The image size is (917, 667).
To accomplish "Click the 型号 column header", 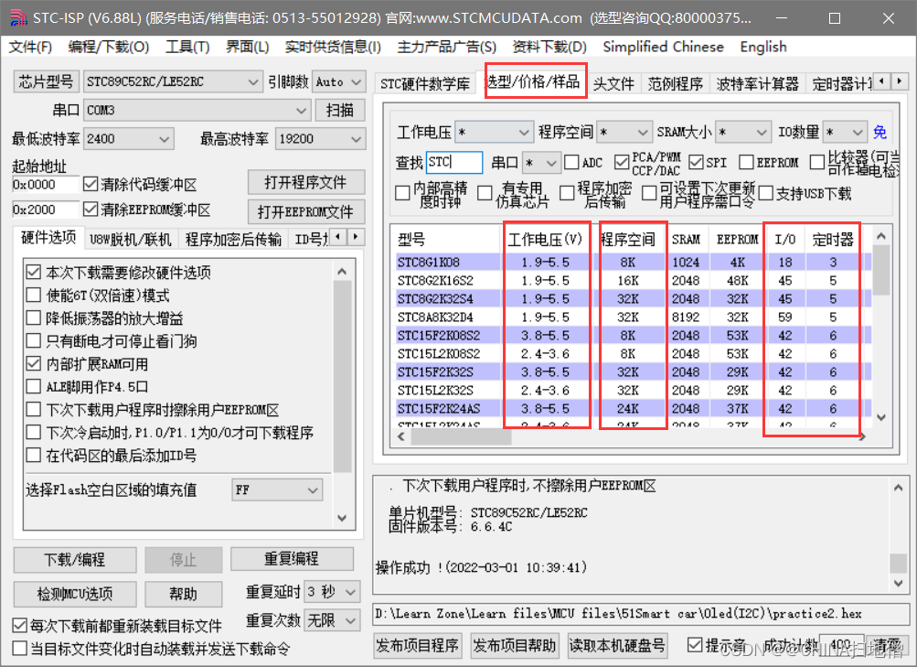I will click(447, 240).
